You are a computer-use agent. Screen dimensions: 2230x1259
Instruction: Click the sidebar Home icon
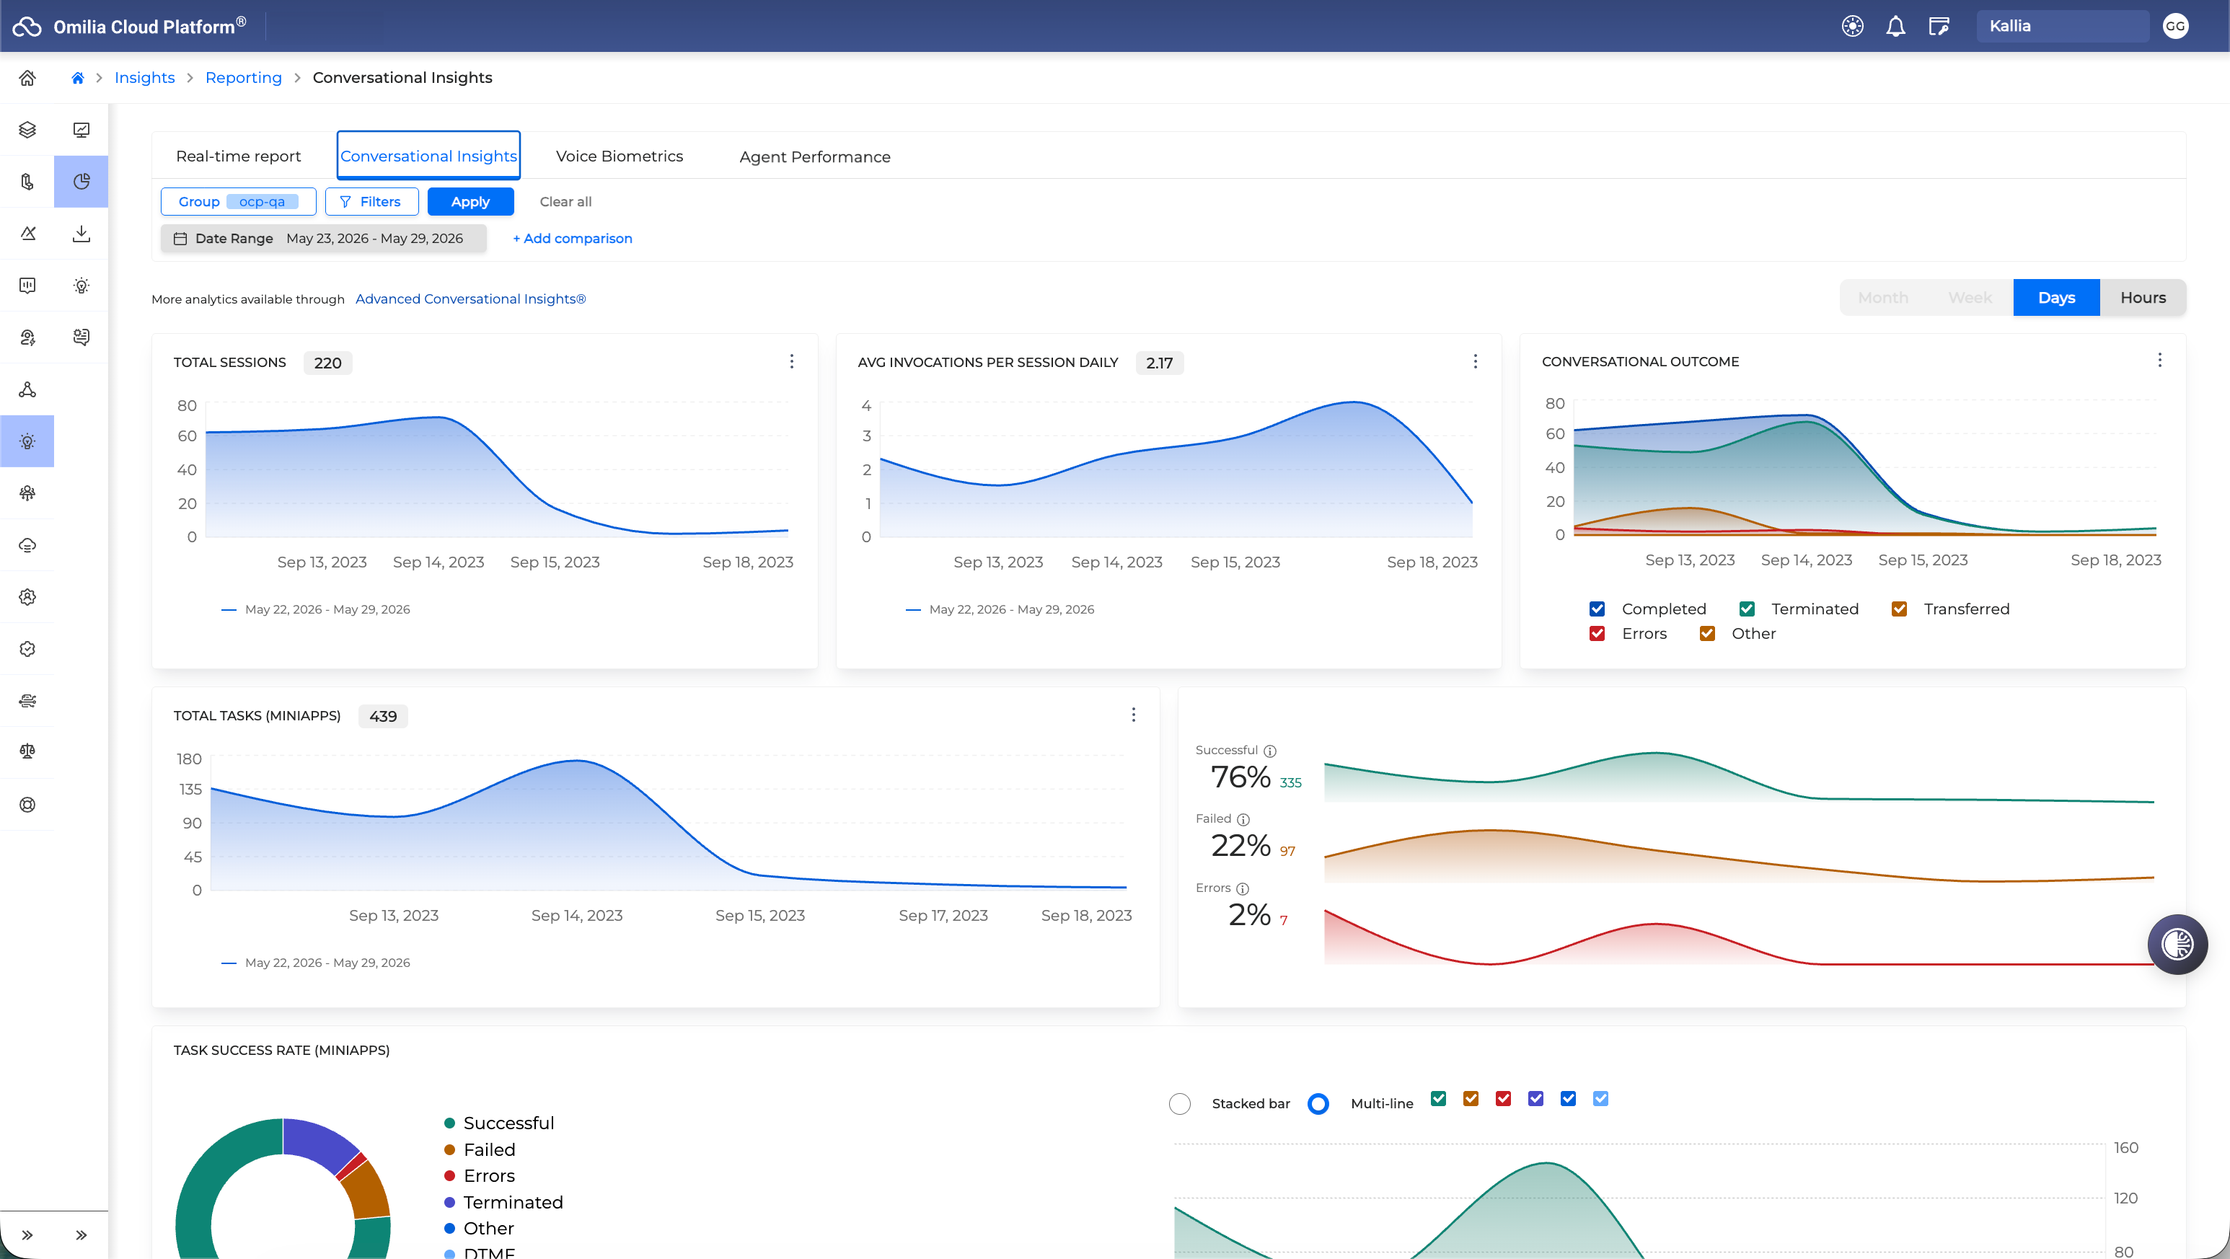point(27,78)
